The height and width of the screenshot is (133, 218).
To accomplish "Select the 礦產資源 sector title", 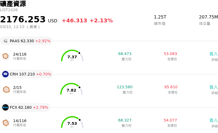I will tap(13, 4).
